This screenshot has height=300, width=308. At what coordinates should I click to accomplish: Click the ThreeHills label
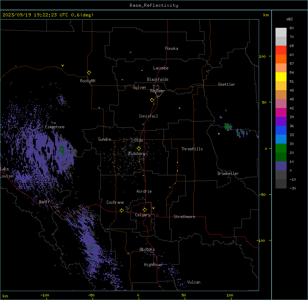point(192,149)
